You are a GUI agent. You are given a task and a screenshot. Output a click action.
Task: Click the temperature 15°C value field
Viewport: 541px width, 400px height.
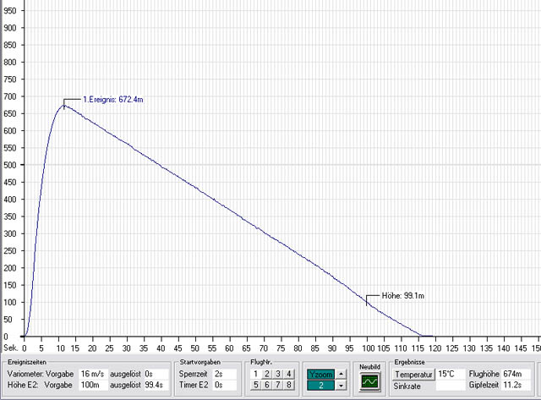450,373
